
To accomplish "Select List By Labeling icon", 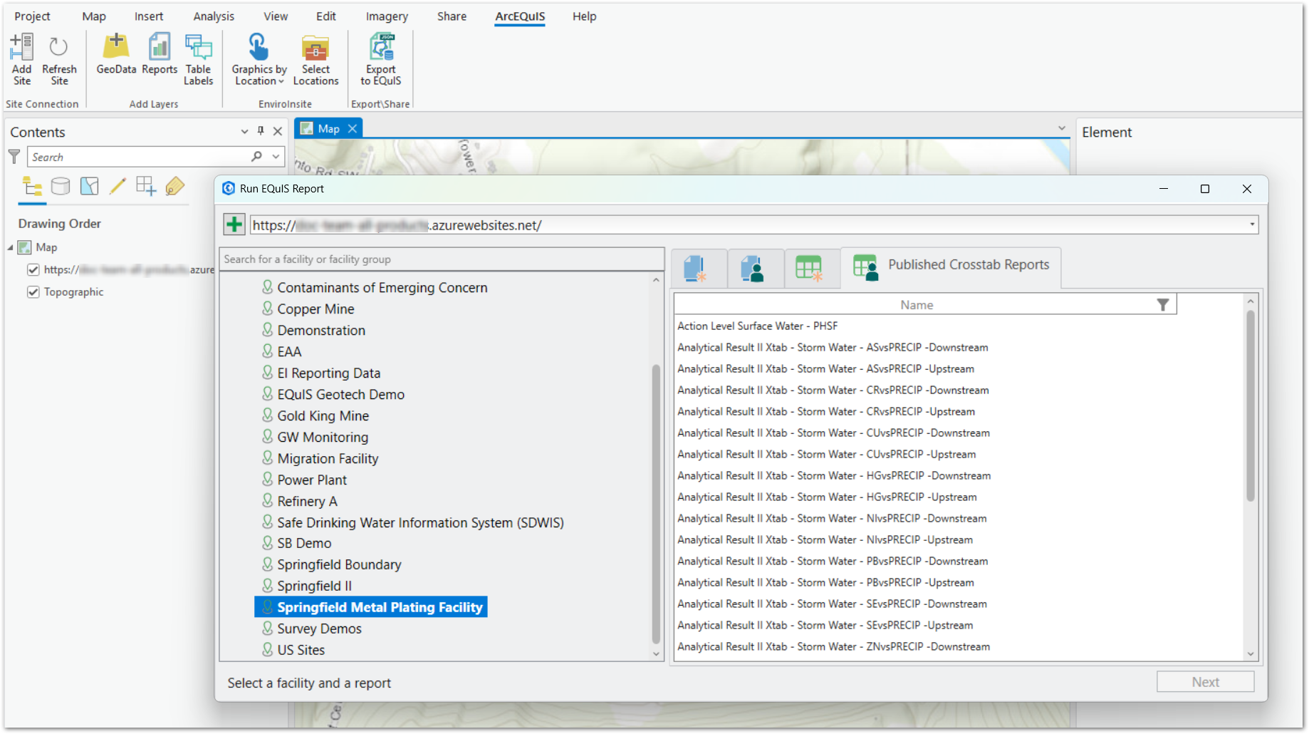I will [x=174, y=187].
